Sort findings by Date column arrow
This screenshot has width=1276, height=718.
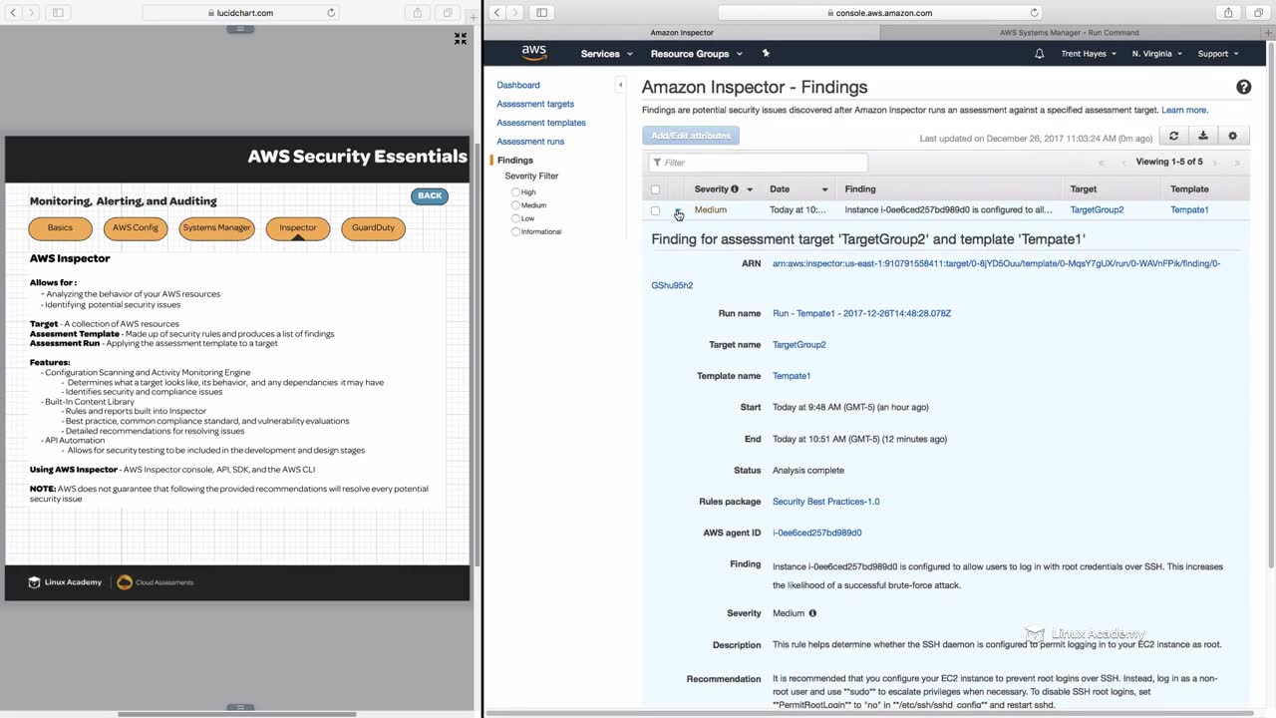coord(824,189)
